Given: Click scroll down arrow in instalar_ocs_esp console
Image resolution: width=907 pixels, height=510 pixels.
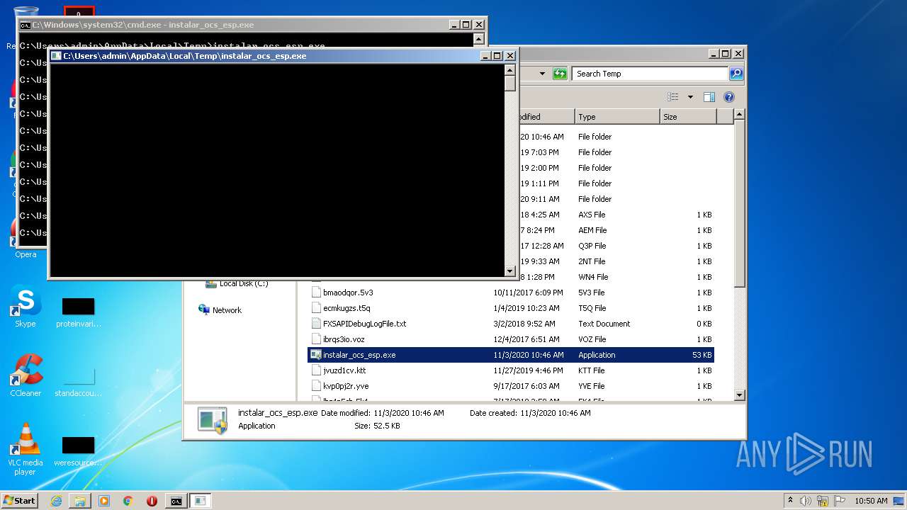Looking at the screenshot, I should tap(509, 271).
